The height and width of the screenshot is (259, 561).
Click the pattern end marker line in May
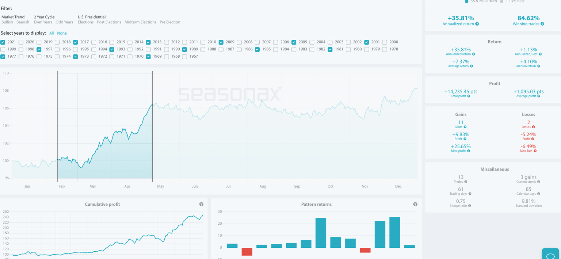tap(153, 126)
